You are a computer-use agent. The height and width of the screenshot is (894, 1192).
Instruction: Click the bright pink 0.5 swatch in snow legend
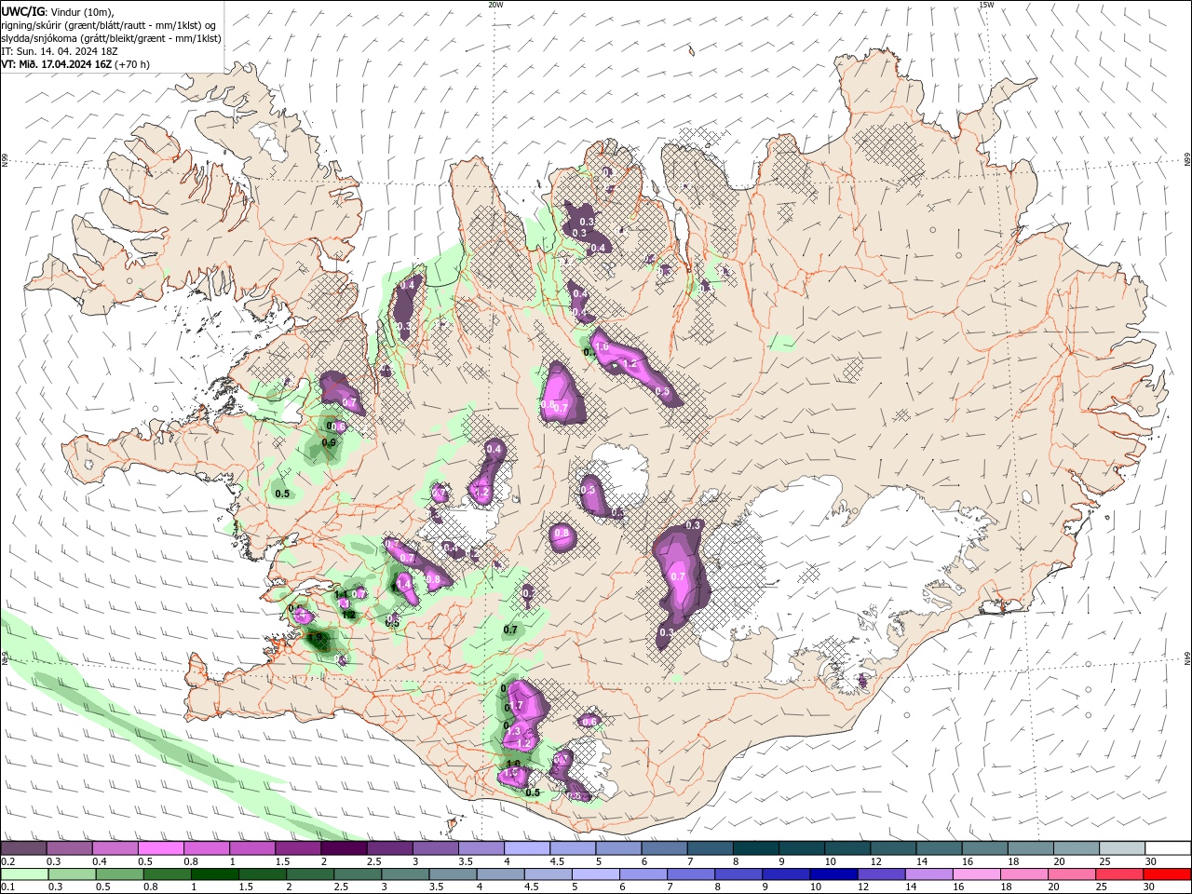pyautogui.click(x=160, y=848)
